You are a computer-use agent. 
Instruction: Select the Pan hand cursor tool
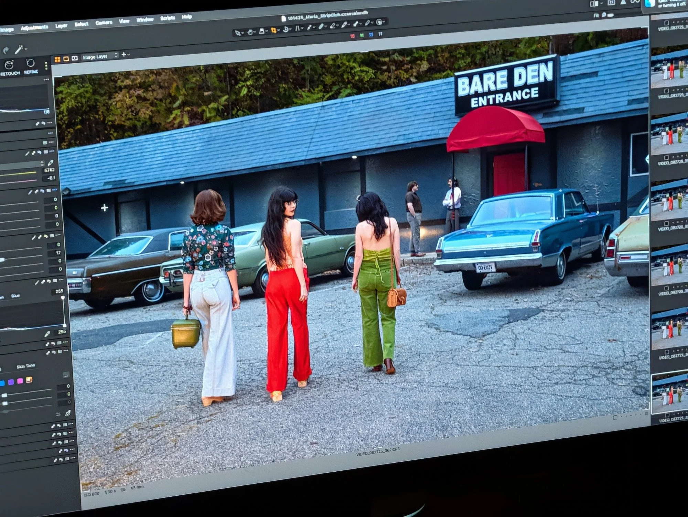pyautogui.click(x=250, y=32)
